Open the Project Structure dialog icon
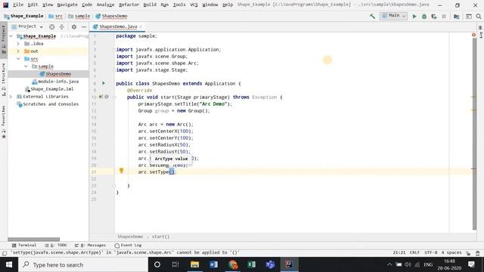This screenshot has width=484, height=272. (x=456, y=17)
